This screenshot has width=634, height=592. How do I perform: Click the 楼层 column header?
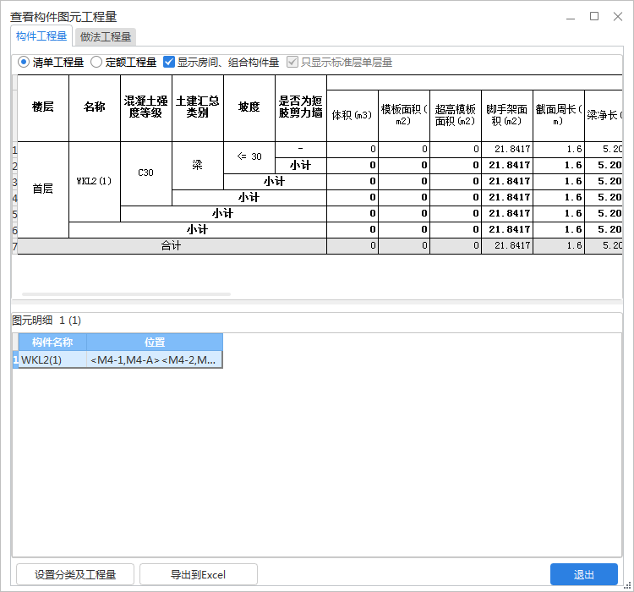coord(43,108)
